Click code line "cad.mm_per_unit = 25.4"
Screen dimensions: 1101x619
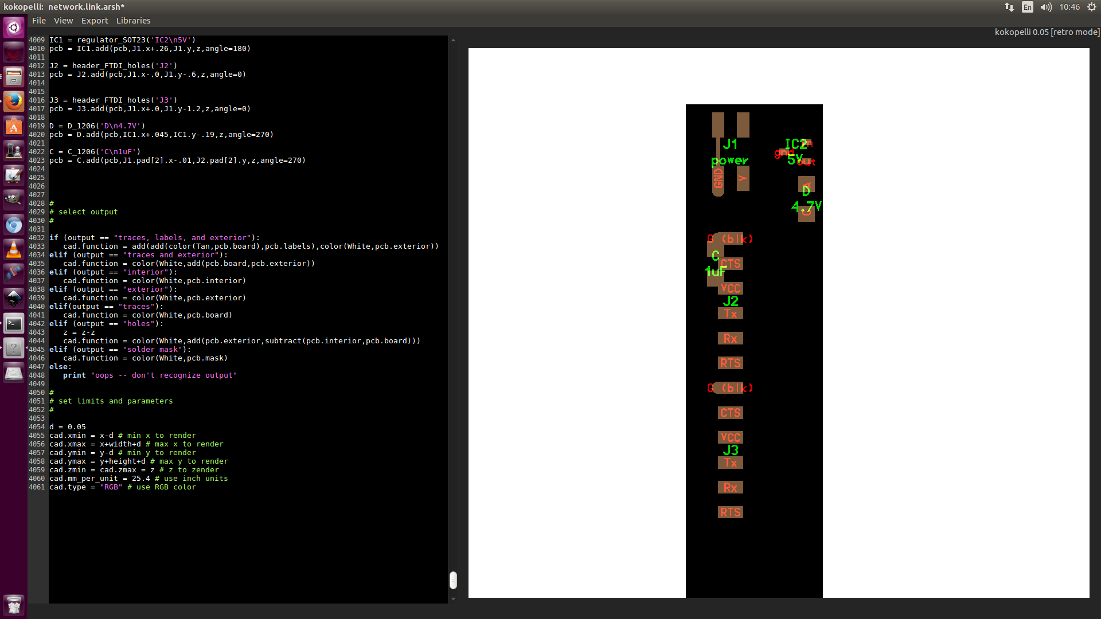139,479
